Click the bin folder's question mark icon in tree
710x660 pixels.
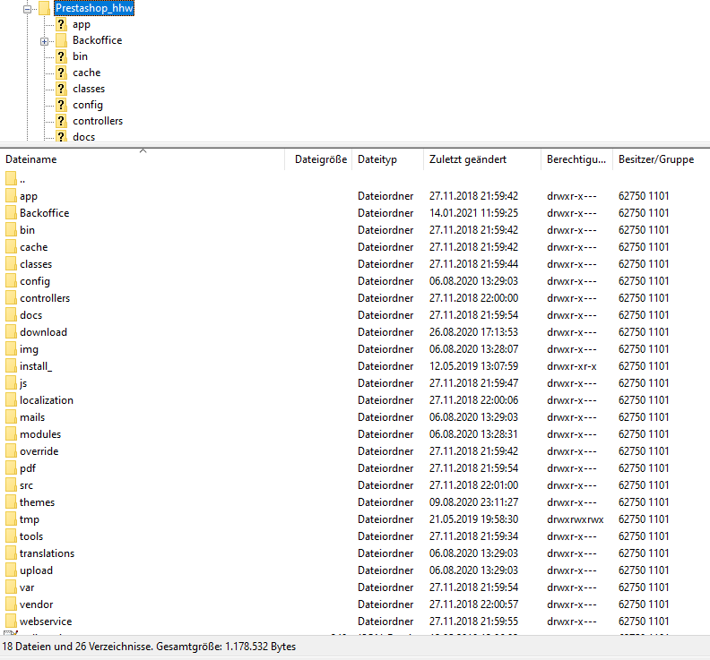pyautogui.click(x=61, y=56)
